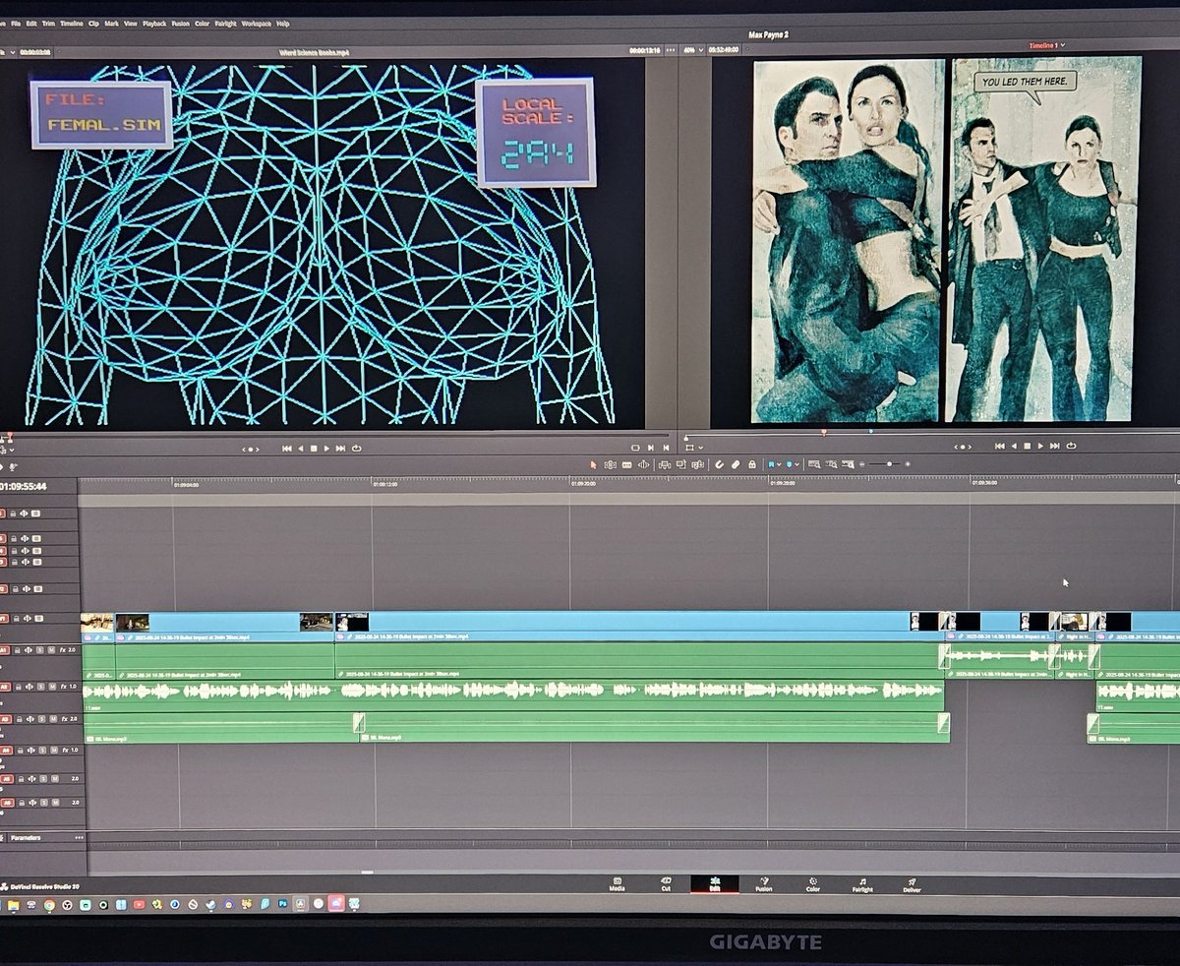Toggle Position Lock padlock in toolbar
Screen dimensions: 1180x966
(x=751, y=463)
